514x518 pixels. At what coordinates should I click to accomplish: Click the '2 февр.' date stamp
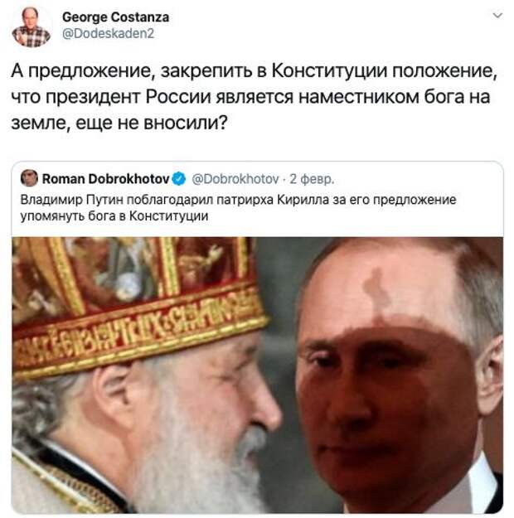pos(312,179)
